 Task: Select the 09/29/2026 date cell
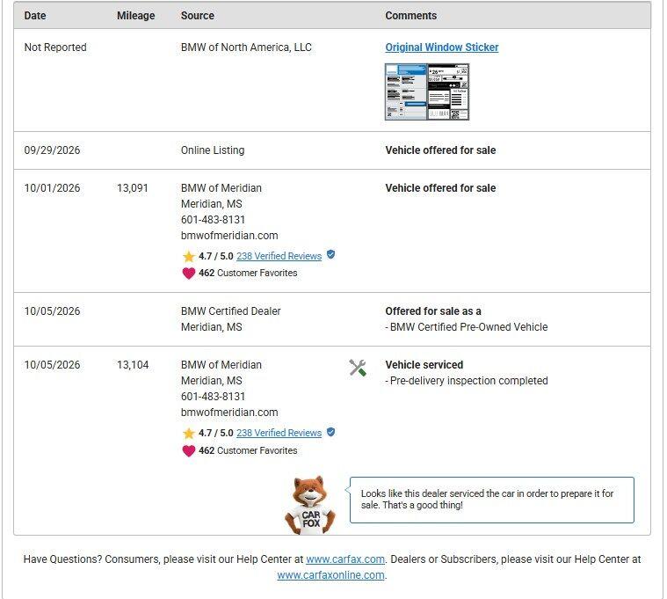(x=52, y=150)
